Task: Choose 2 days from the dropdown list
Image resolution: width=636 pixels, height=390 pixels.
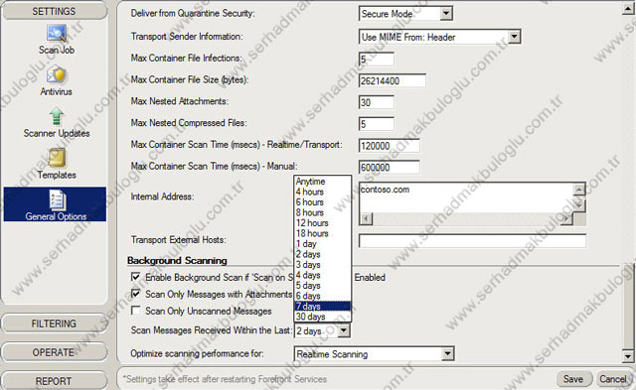Action: [322, 254]
